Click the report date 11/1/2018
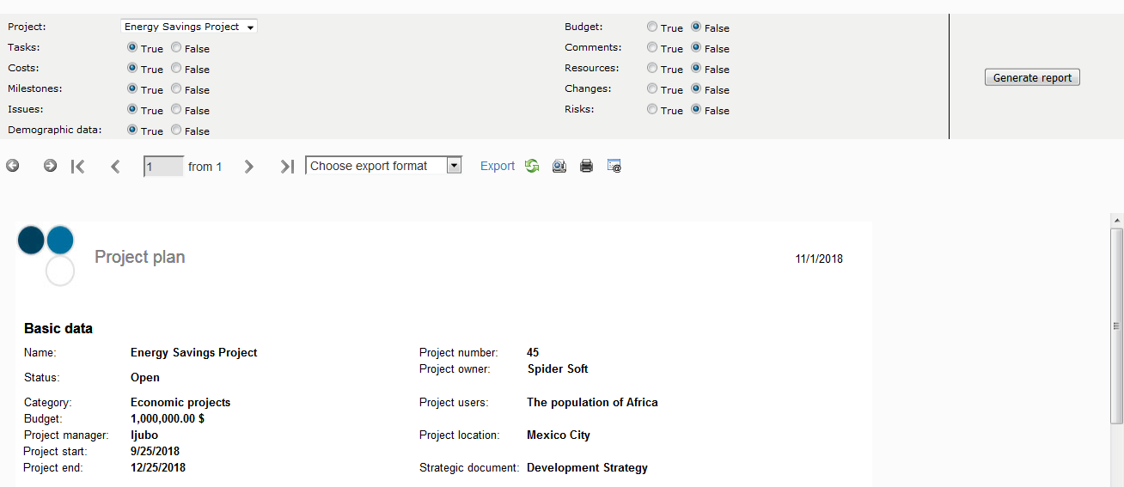Viewport: 1124px width, 487px height. click(819, 259)
